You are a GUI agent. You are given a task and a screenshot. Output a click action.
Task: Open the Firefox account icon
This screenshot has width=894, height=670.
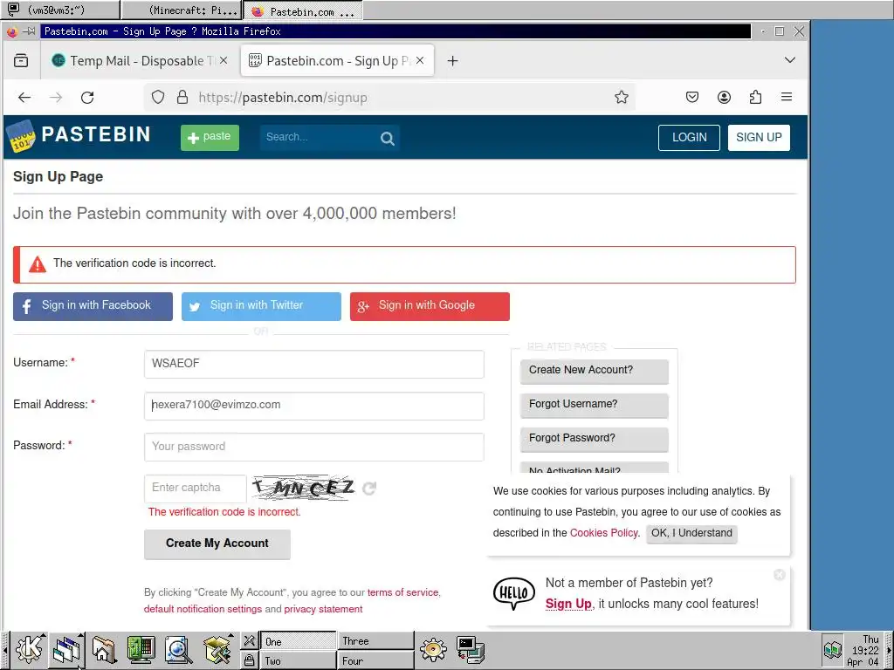[724, 98]
